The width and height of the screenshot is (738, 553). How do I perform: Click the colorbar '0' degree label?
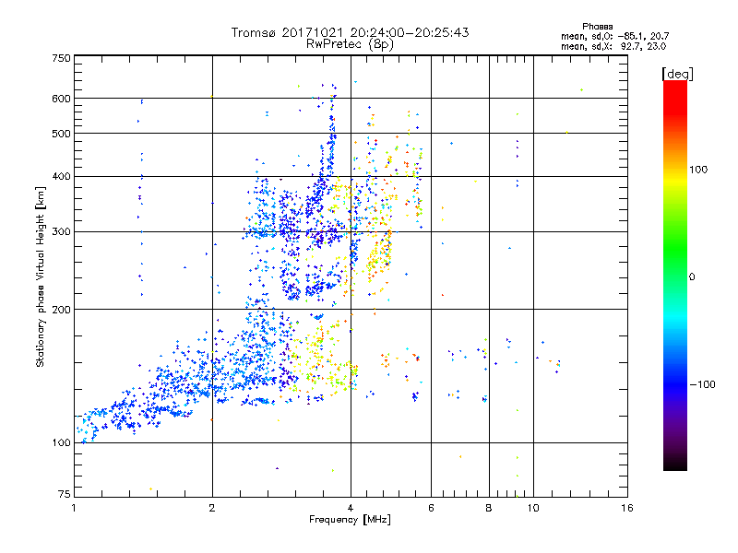click(692, 276)
